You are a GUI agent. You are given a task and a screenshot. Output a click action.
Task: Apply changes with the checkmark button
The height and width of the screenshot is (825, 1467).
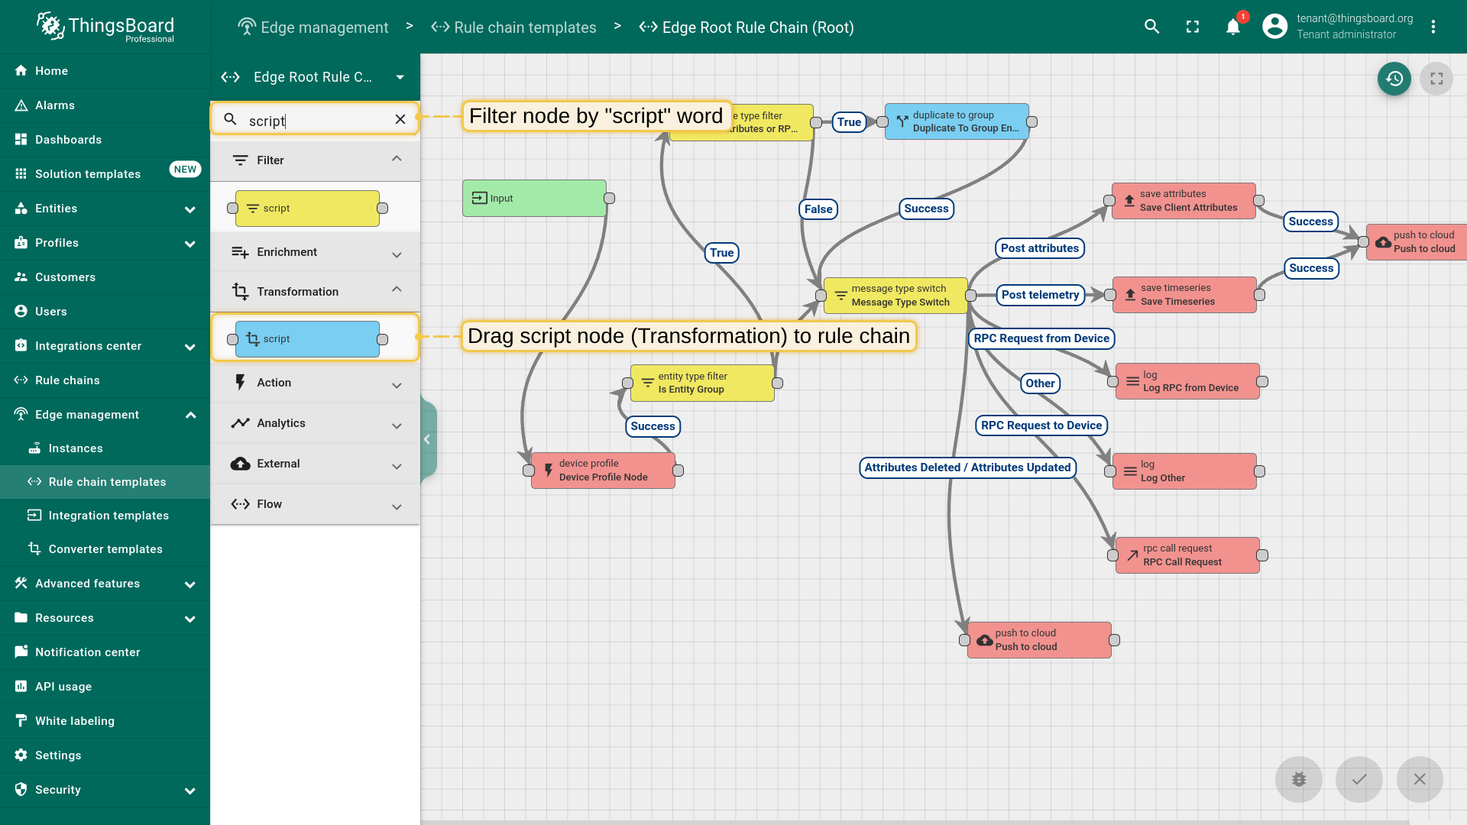1359,779
